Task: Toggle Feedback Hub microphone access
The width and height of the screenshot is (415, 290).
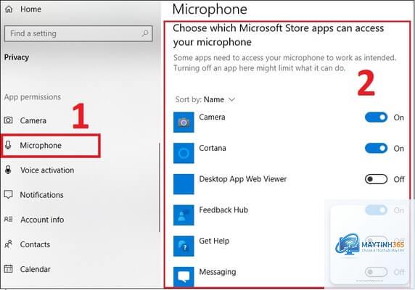Action: 376,210
